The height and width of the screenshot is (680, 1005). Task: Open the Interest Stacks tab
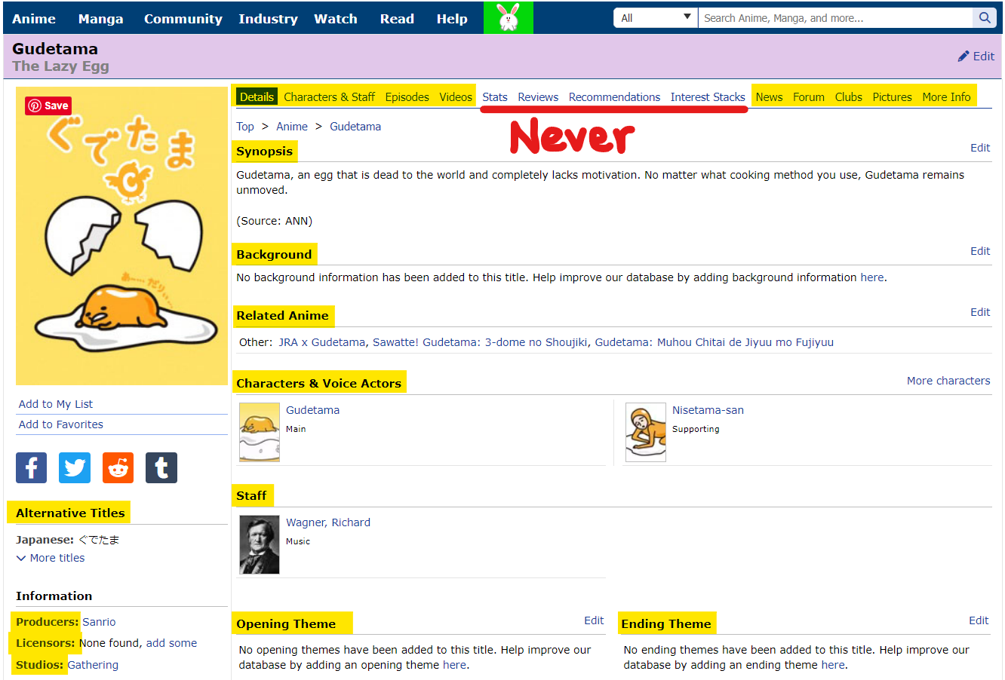[708, 96]
